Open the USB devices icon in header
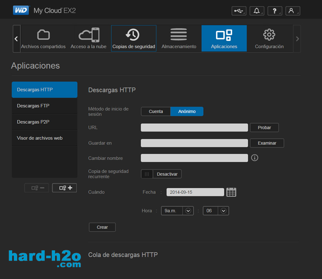This screenshot has height=279, width=322. pyautogui.click(x=239, y=11)
